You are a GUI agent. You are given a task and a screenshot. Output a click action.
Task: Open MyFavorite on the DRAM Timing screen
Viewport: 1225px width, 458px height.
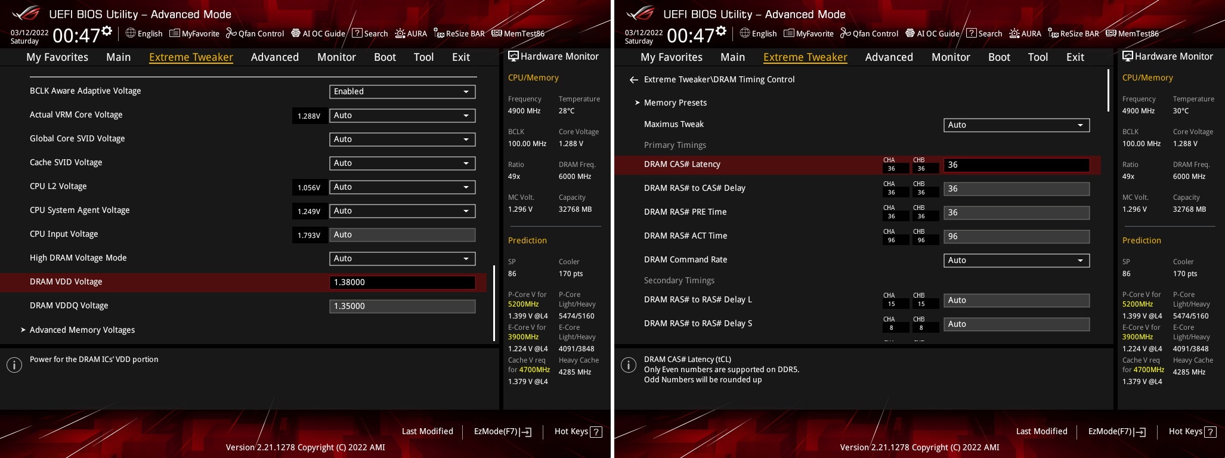809,33
